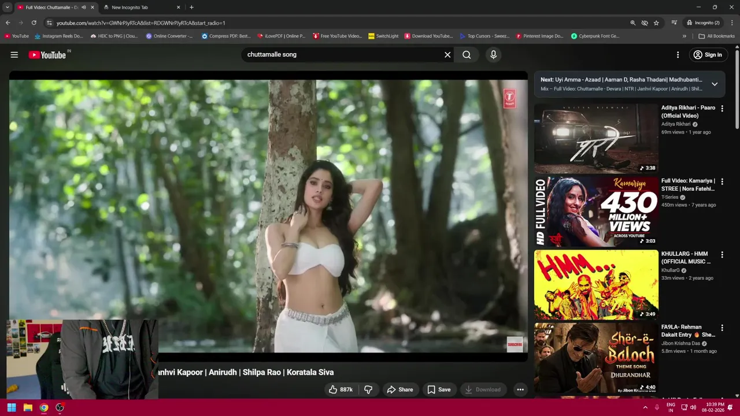Open the Incognito (2) profile button
This screenshot has height=416, width=740.
coord(703,23)
